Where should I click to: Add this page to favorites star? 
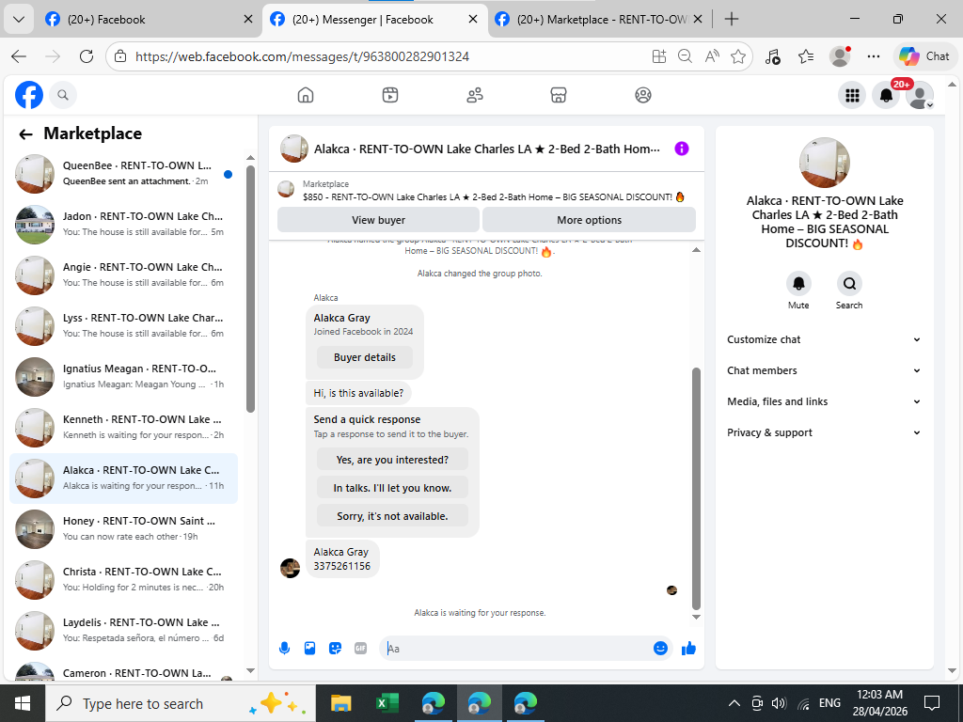click(739, 56)
